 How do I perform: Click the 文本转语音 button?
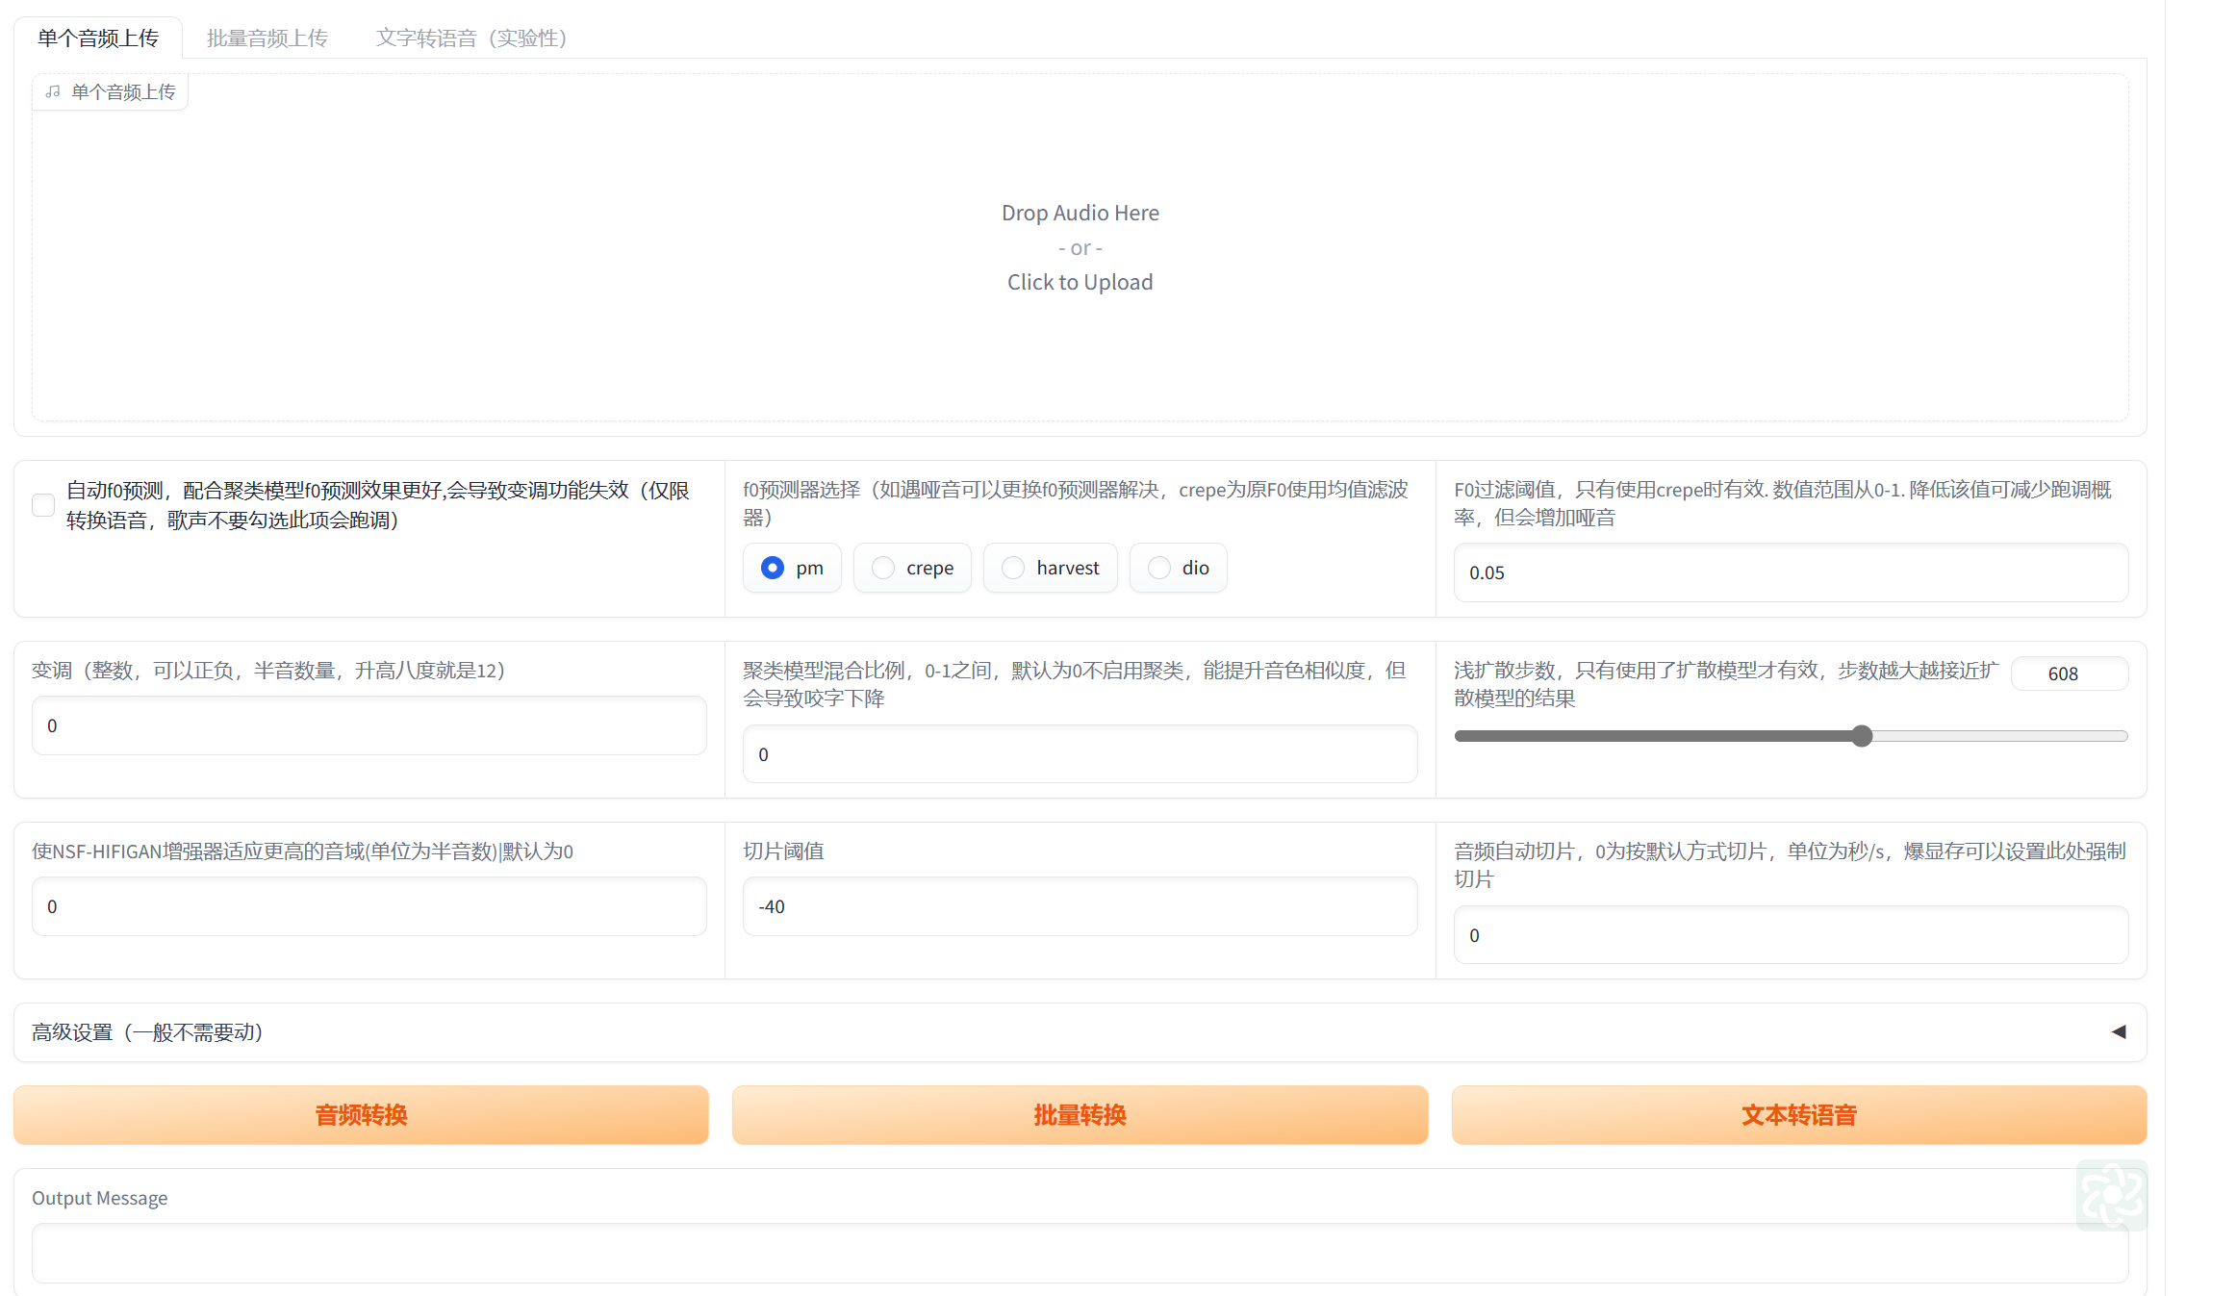pyautogui.click(x=1798, y=1115)
